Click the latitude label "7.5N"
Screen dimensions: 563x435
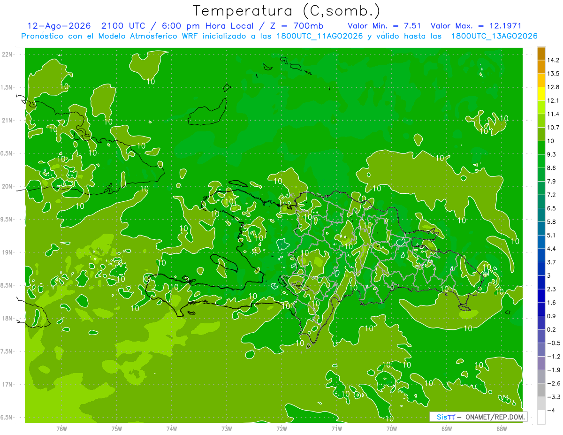tap(7, 351)
